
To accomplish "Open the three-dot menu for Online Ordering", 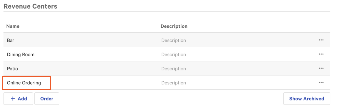I will click(321, 83).
